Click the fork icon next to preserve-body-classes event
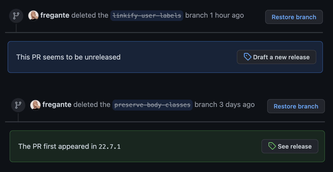The image size is (333, 172). tap(18, 105)
